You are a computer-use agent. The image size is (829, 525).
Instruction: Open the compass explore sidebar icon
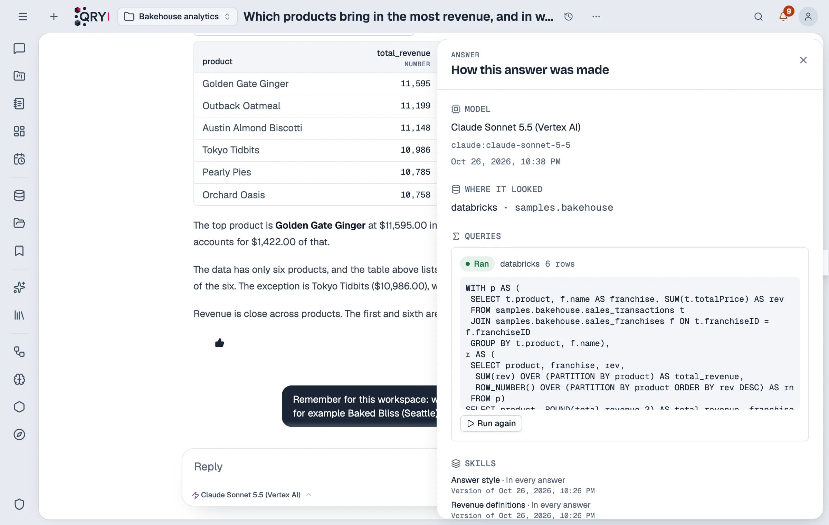pos(19,435)
